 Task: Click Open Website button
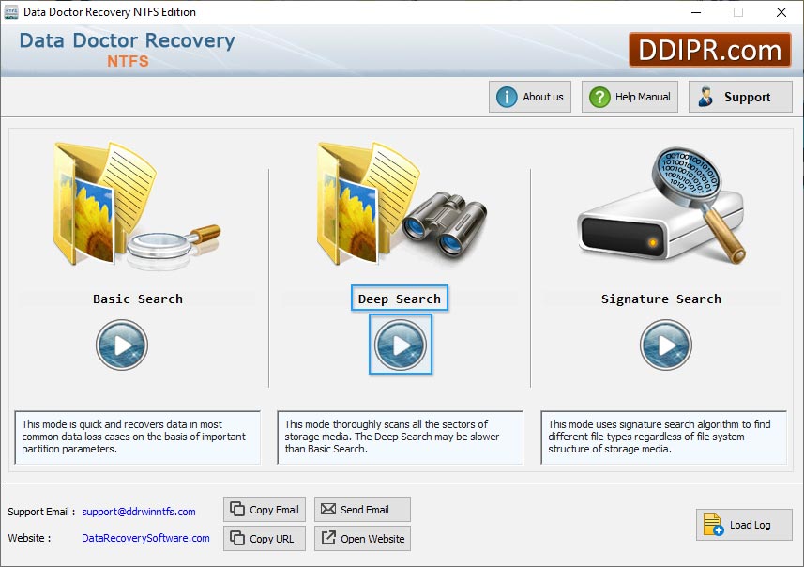tap(362, 538)
